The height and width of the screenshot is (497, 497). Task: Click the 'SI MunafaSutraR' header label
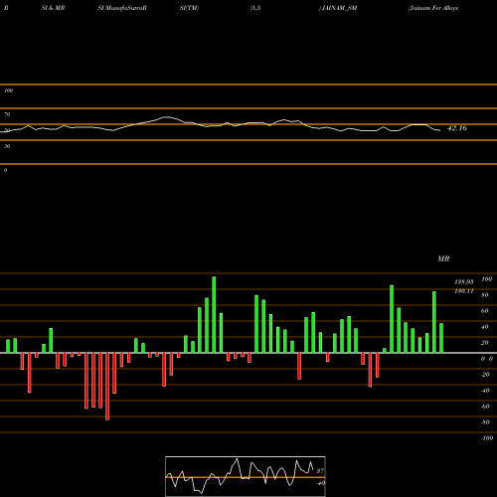[x=122, y=8]
